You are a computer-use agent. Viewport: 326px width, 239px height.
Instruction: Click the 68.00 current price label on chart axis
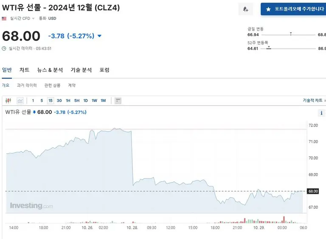coord(313,191)
